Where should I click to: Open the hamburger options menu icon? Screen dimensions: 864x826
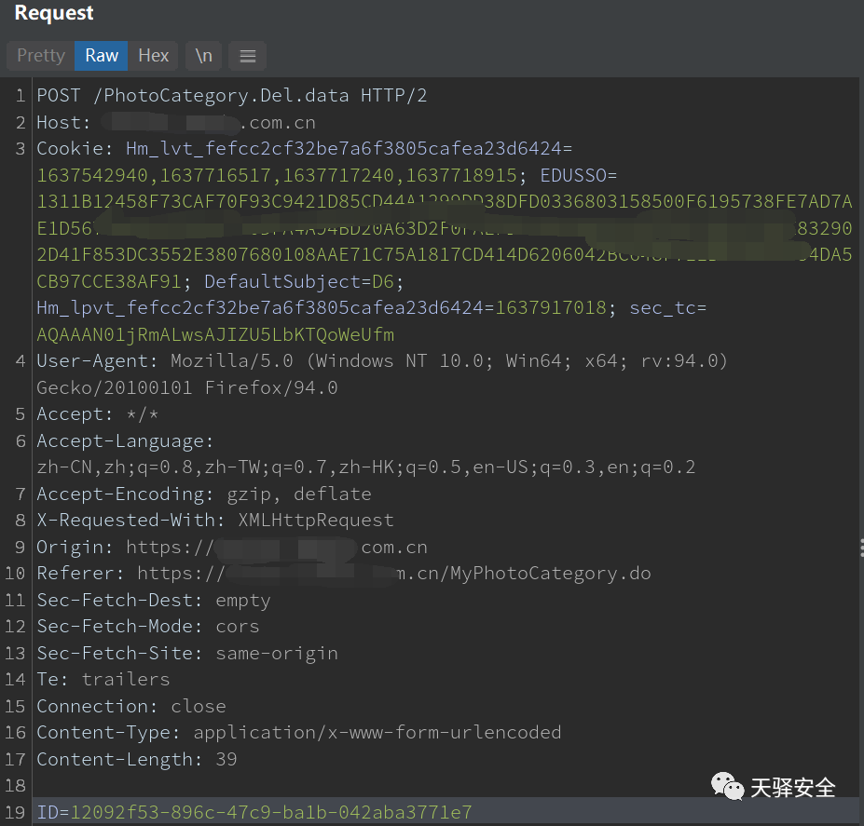pyautogui.click(x=248, y=56)
